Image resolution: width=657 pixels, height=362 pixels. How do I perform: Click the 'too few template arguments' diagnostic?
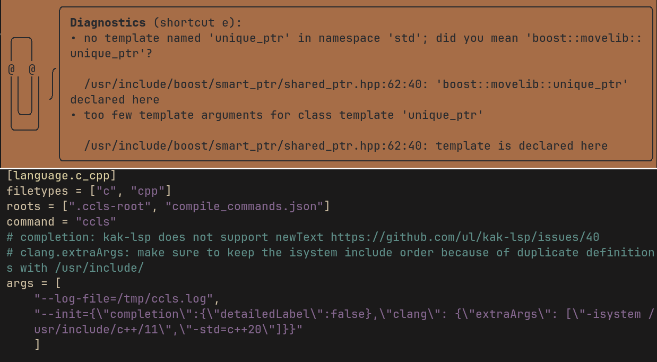tap(276, 115)
